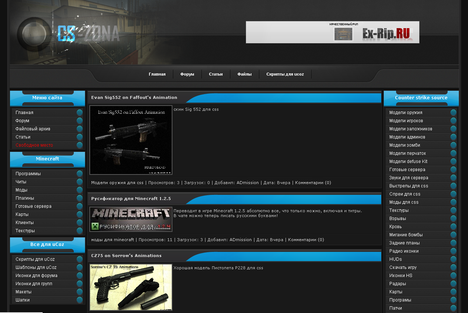Open Форум in the Меню сайта sidebar
Screen dimensions: 468x313
(x=22, y=121)
